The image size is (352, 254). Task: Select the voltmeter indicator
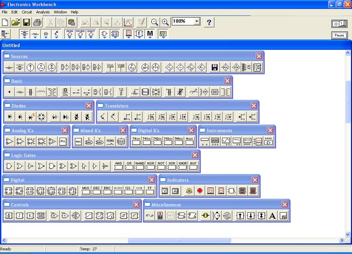point(165,191)
